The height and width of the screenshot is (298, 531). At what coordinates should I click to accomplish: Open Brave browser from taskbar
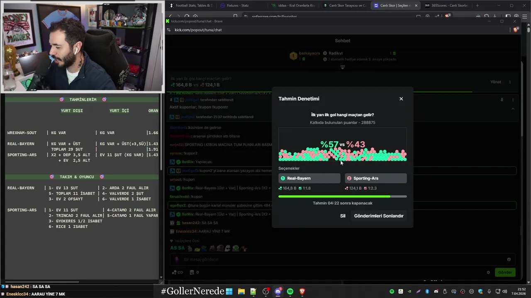(x=302, y=291)
